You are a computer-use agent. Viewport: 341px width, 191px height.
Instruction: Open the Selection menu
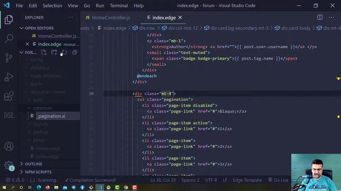pos(52,6)
